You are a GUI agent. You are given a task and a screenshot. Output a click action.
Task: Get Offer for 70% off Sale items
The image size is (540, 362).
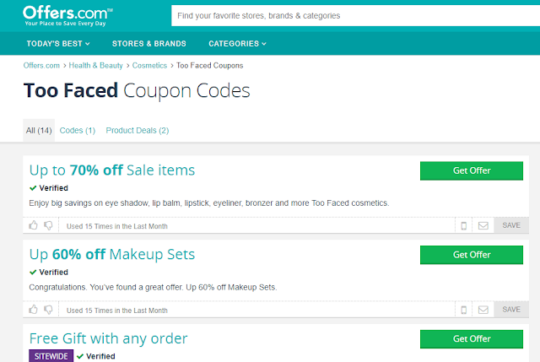click(472, 170)
